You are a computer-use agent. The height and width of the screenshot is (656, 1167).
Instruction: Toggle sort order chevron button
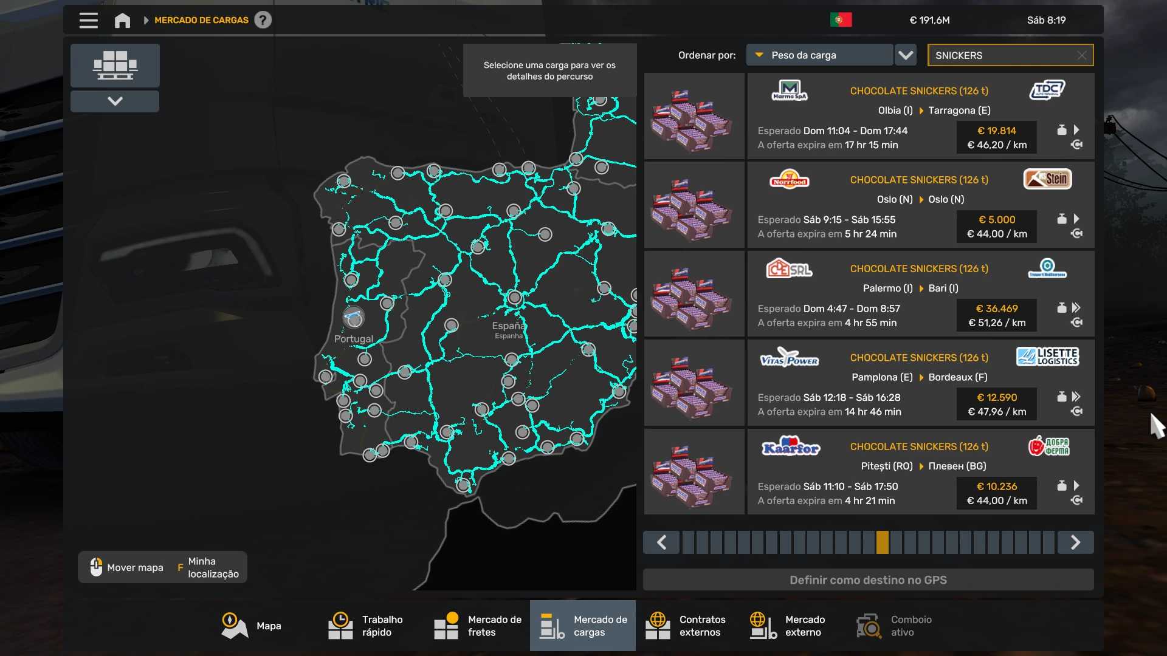click(906, 55)
